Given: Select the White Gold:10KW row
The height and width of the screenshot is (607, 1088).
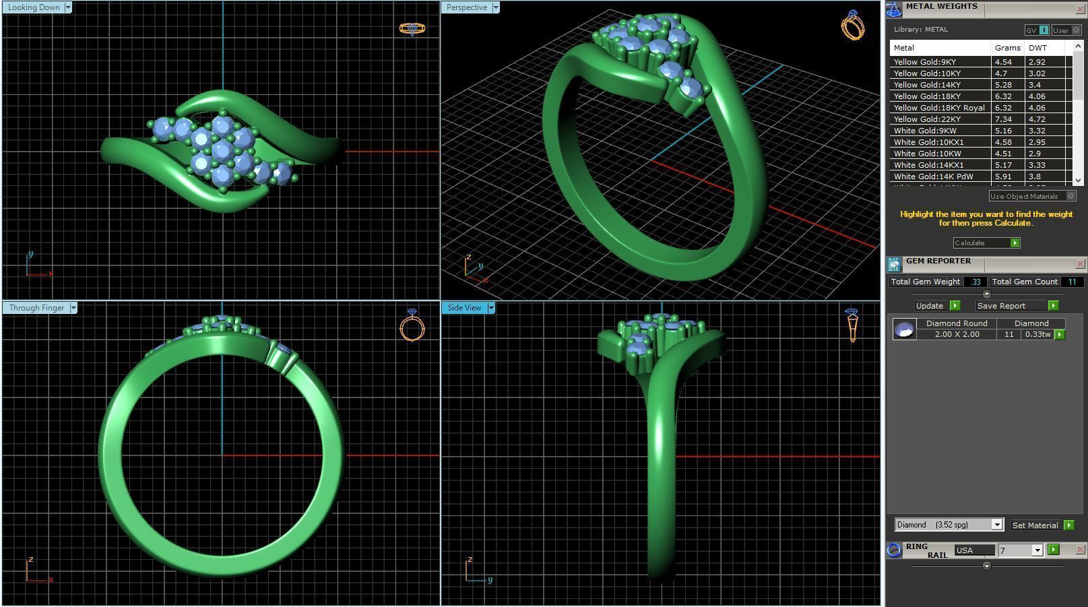Looking at the screenshot, I should point(981,154).
